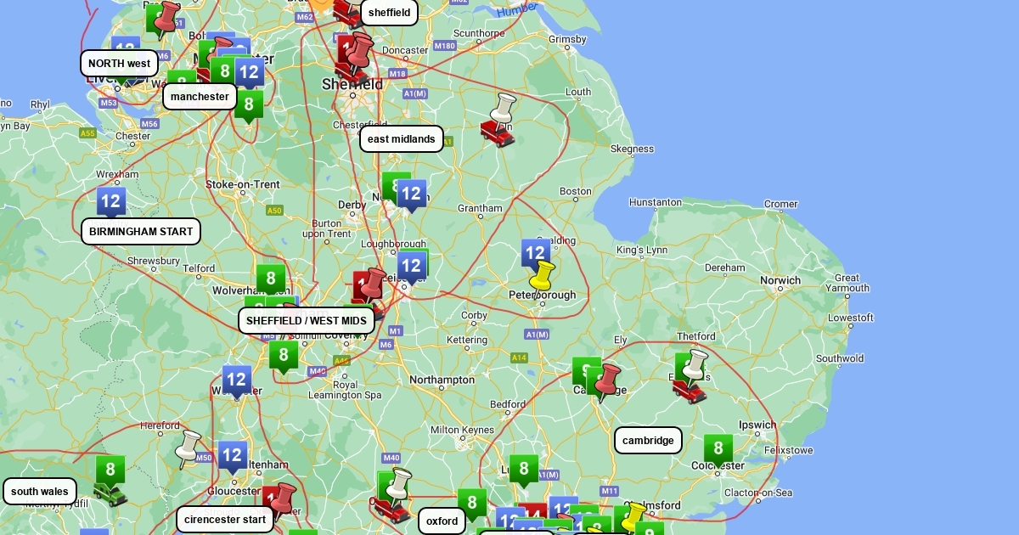
Task: Click Norwich city name on the map
Action: click(780, 280)
